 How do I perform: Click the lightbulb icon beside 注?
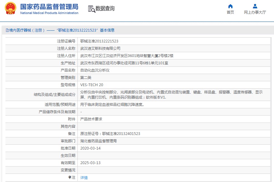(x=70, y=177)
